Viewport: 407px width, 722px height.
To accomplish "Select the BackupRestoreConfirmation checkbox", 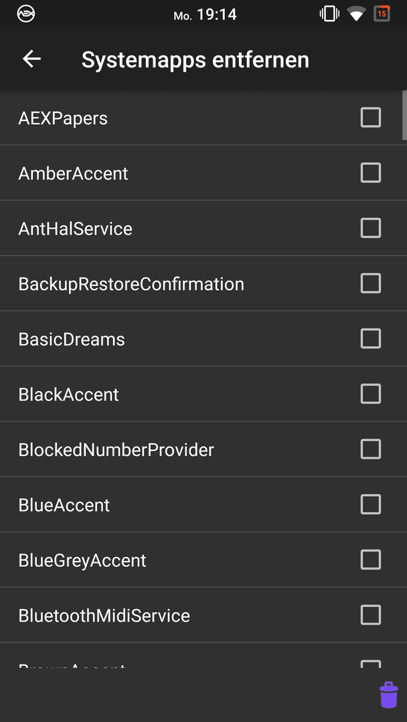I will click(x=371, y=283).
